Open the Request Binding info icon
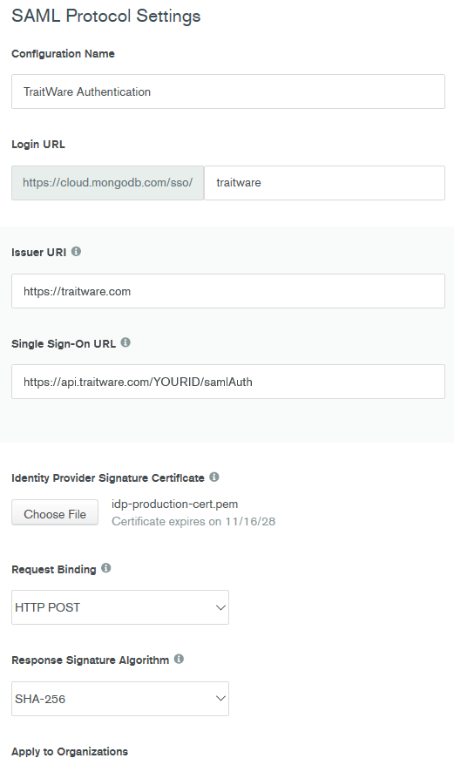Image resolution: width=454 pixels, height=765 pixels. click(106, 568)
